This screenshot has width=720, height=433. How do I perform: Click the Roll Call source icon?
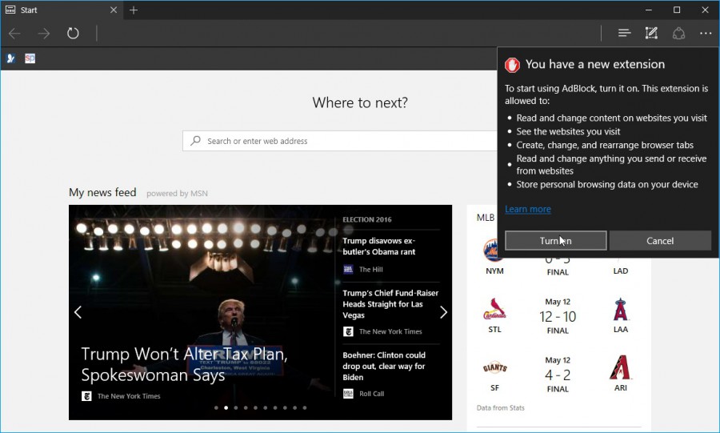pyautogui.click(x=348, y=394)
